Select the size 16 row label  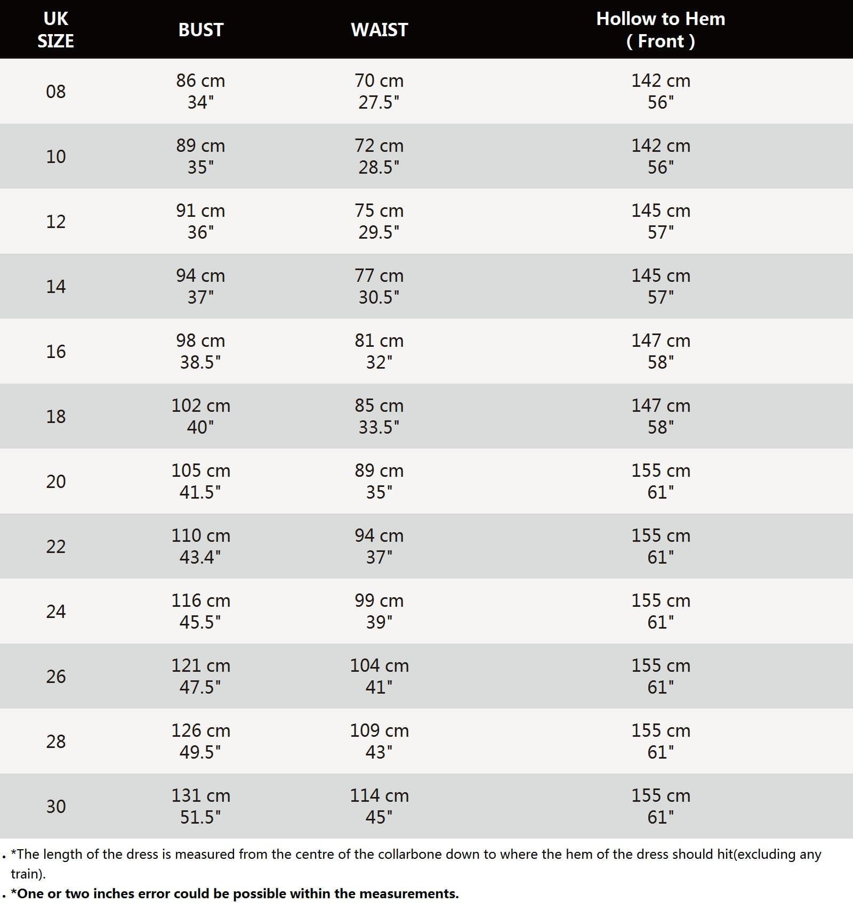coord(55,352)
